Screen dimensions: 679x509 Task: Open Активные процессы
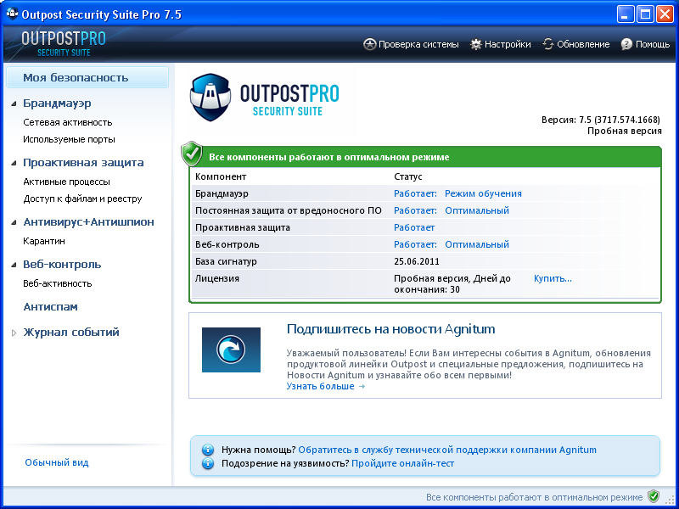(x=67, y=182)
